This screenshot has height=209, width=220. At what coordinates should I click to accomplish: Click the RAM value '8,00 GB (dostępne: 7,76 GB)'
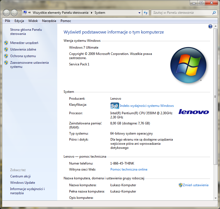pos(130,123)
